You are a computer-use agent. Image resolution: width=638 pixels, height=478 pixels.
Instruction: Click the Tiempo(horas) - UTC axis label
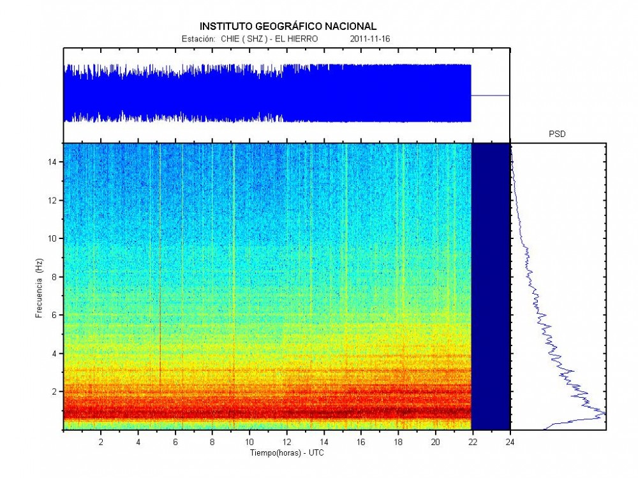point(287,453)
